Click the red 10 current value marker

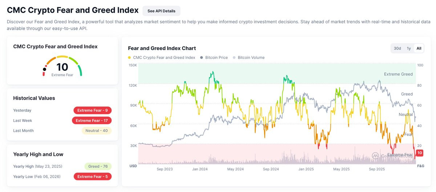click(x=419, y=153)
